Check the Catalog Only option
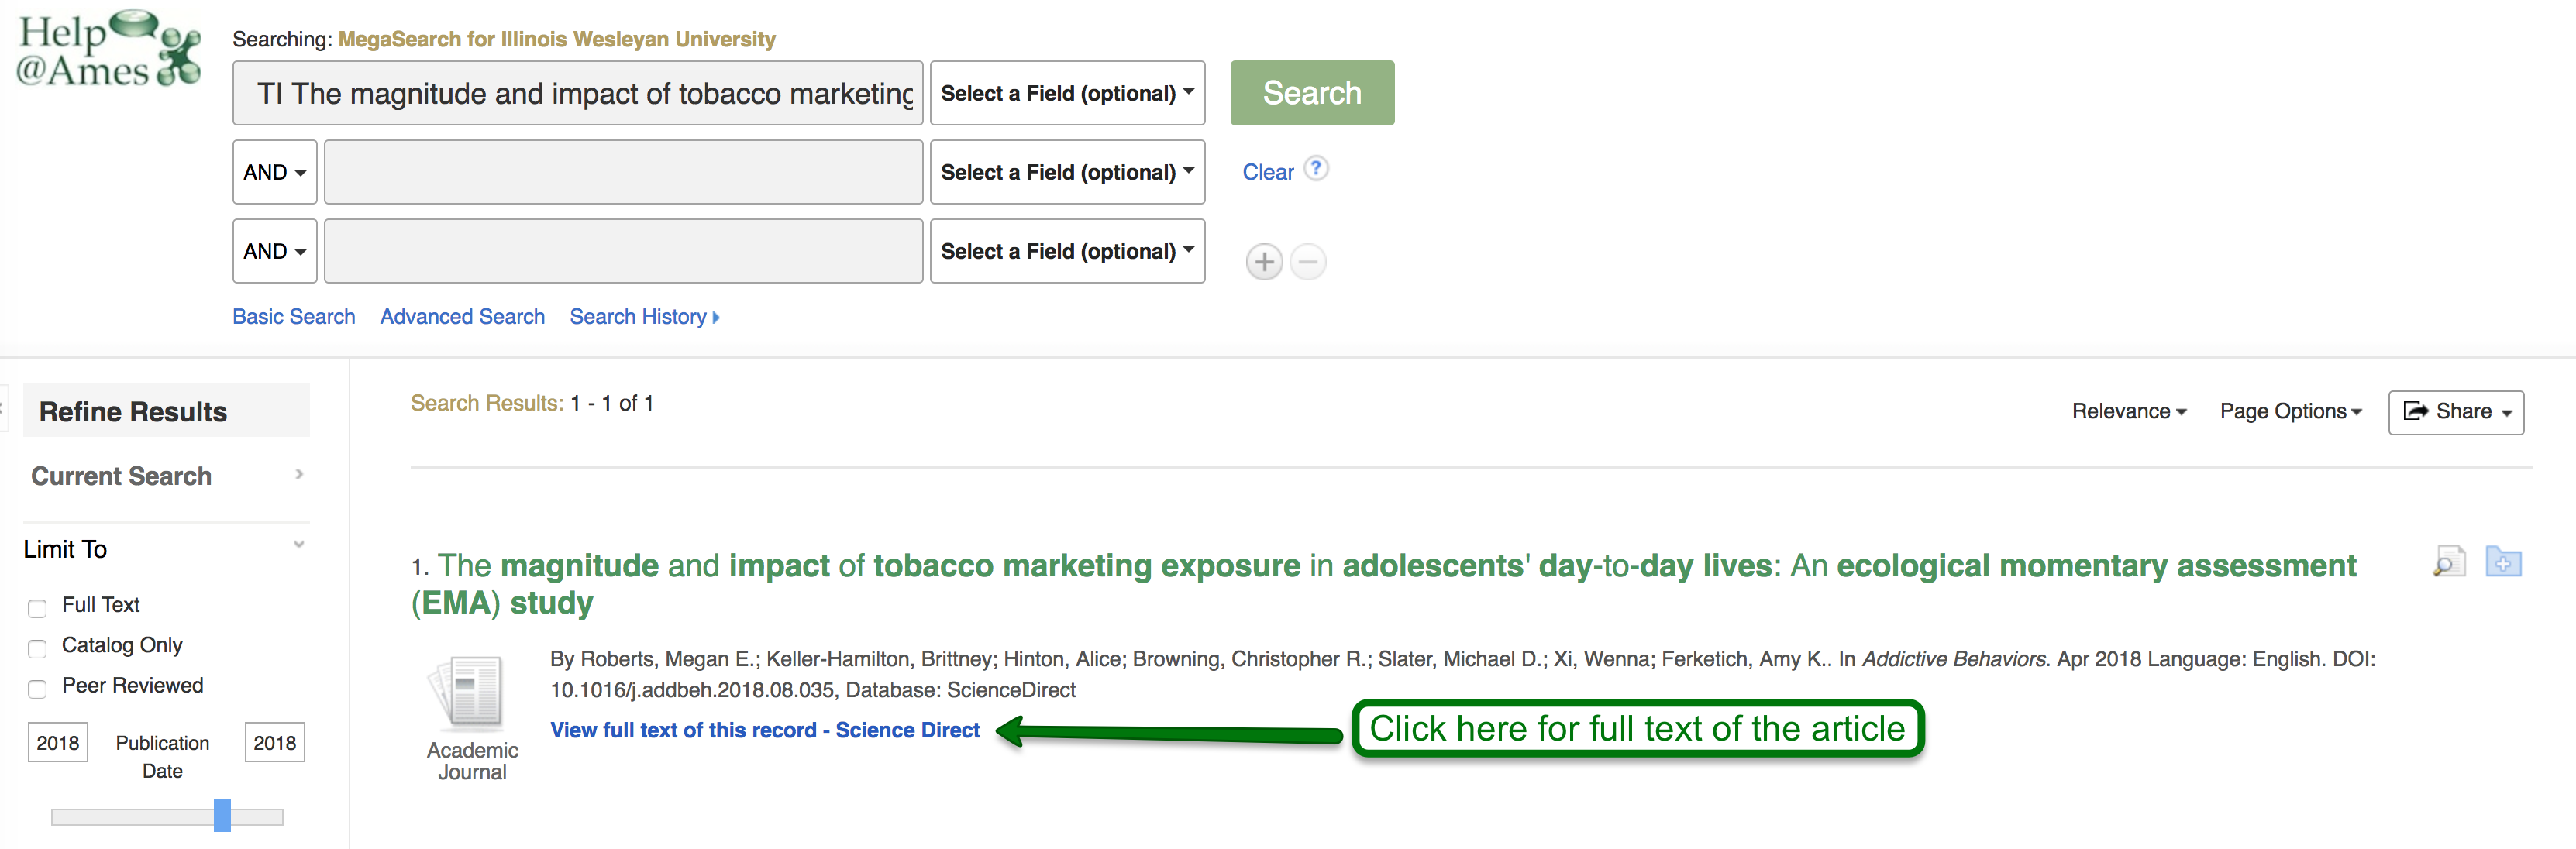 click(x=38, y=648)
